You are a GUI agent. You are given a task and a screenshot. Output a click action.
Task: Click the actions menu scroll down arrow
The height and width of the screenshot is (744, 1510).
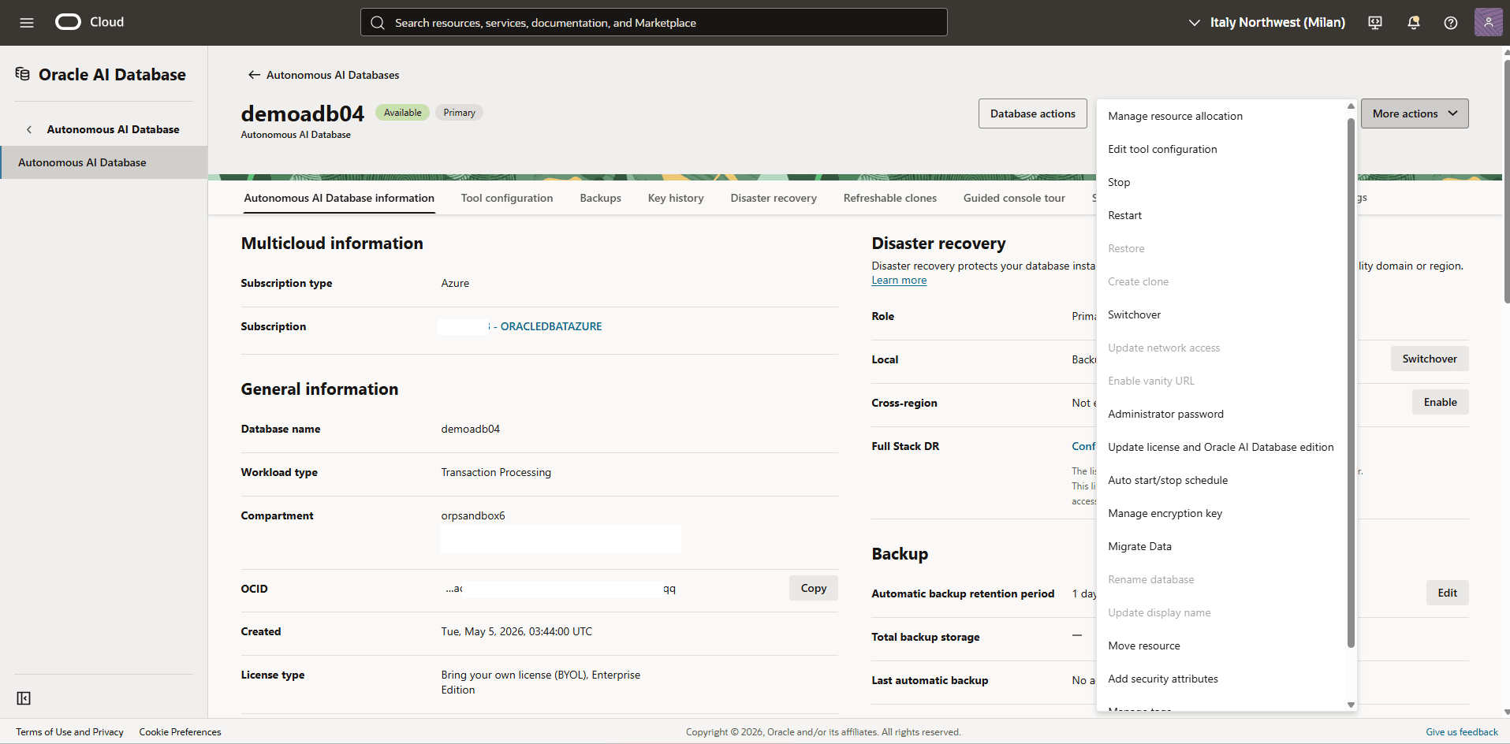[x=1351, y=705]
